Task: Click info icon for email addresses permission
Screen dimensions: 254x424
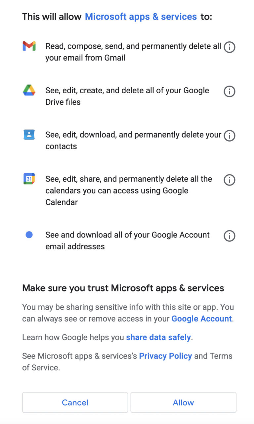Action: point(229,235)
